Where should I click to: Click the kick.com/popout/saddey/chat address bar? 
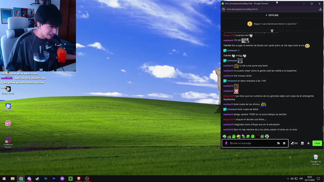click(x=242, y=9)
